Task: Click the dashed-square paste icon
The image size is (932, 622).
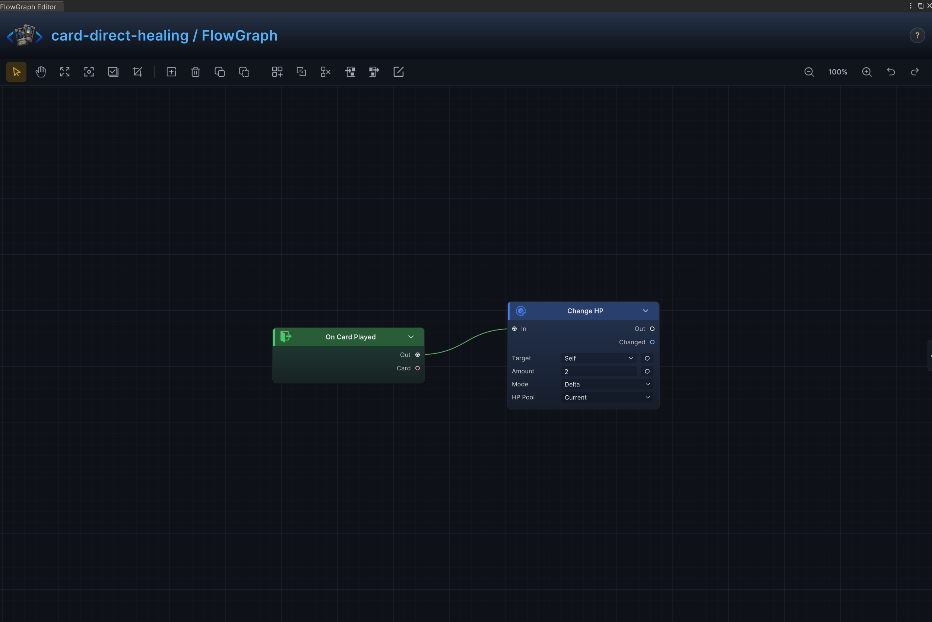Action: click(244, 72)
